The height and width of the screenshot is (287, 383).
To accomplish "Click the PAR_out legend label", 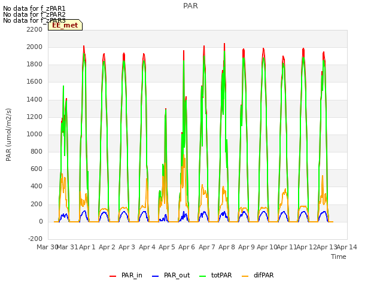I will pyautogui.click(x=177, y=275).
